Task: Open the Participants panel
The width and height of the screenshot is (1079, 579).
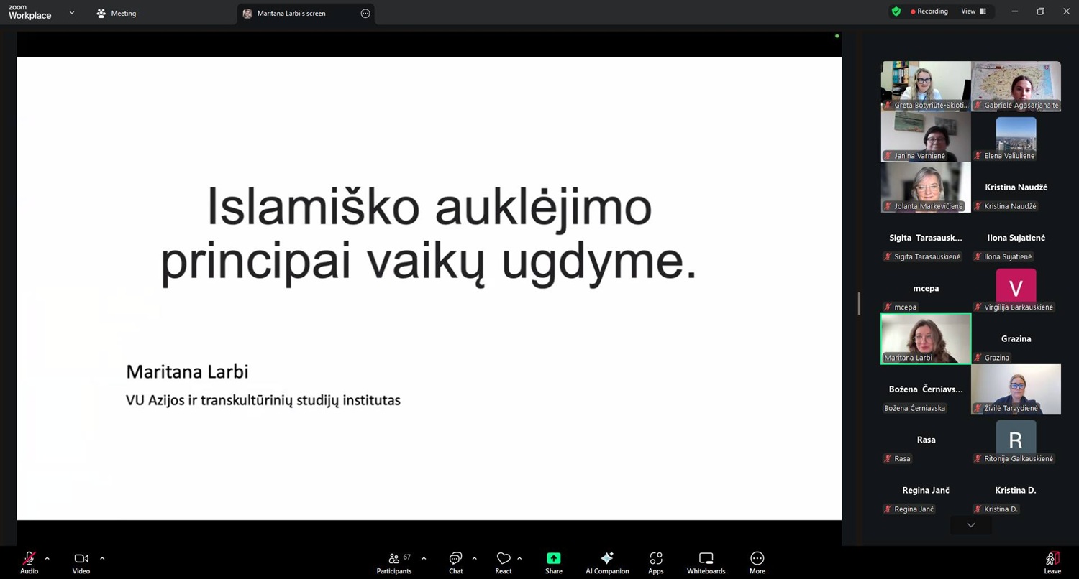Action: click(x=394, y=562)
